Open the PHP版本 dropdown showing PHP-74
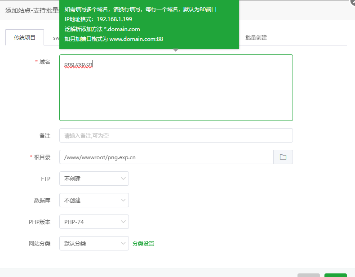Screen dimensions: 355x277 [x=94, y=222]
